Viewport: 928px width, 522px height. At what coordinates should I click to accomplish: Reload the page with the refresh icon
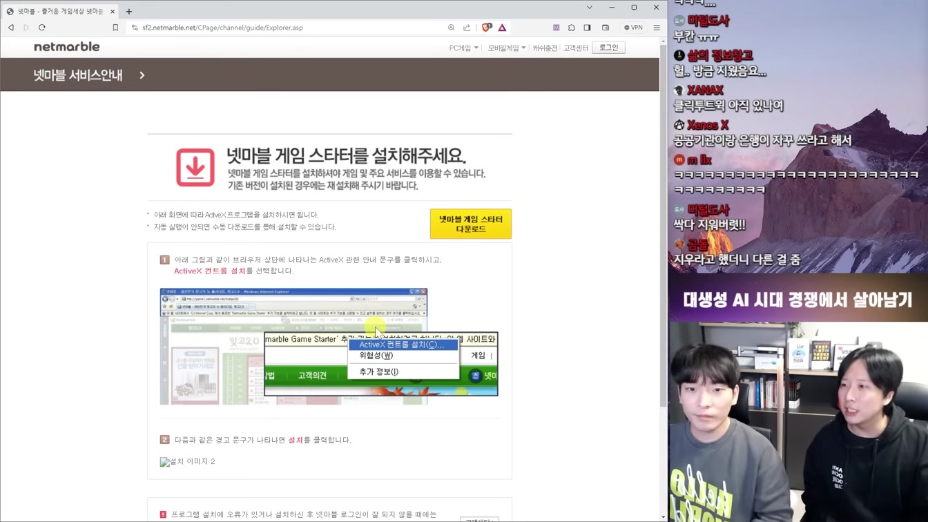pyautogui.click(x=42, y=28)
